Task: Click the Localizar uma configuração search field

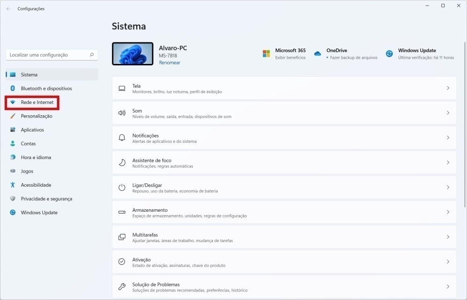Action: point(52,55)
